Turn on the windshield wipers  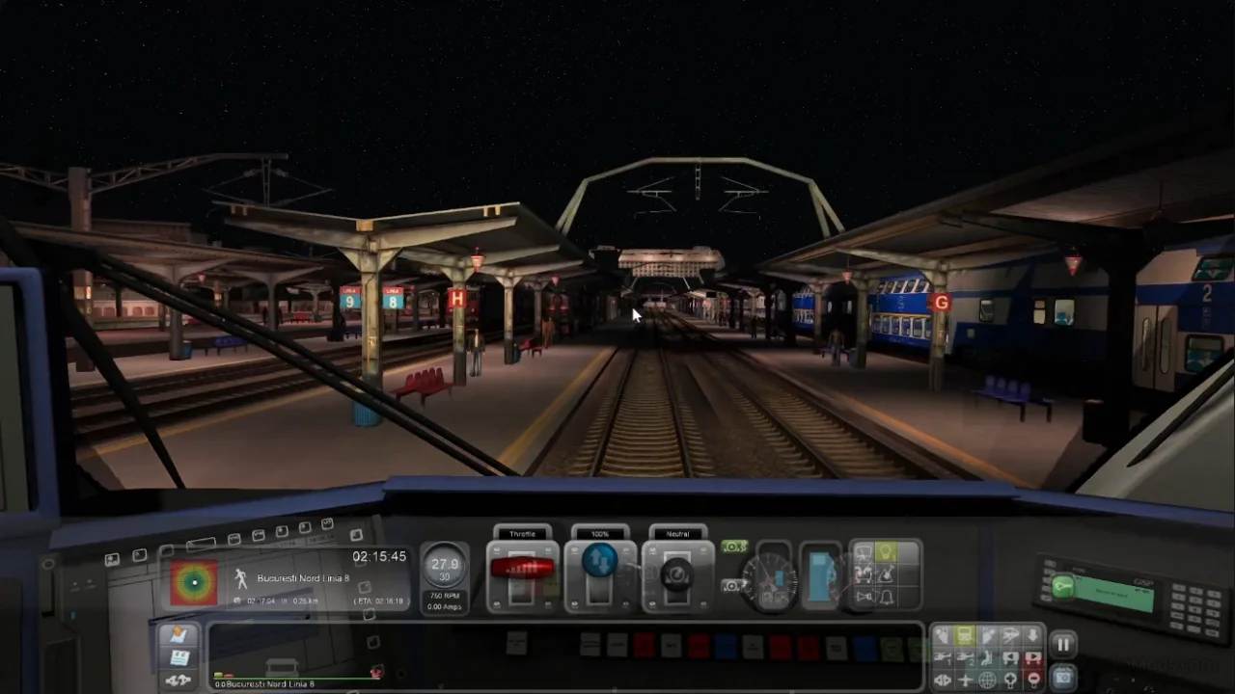(x=863, y=552)
